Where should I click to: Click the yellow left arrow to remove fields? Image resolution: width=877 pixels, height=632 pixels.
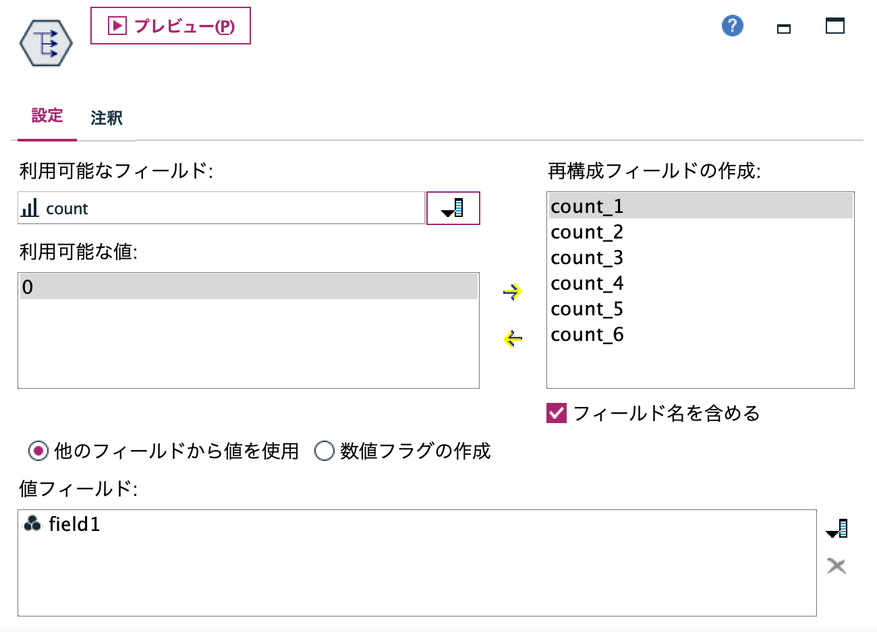512,339
